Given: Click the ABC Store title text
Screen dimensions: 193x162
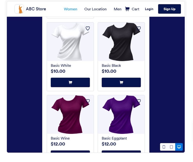Looking at the screenshot, I should 36,9.
